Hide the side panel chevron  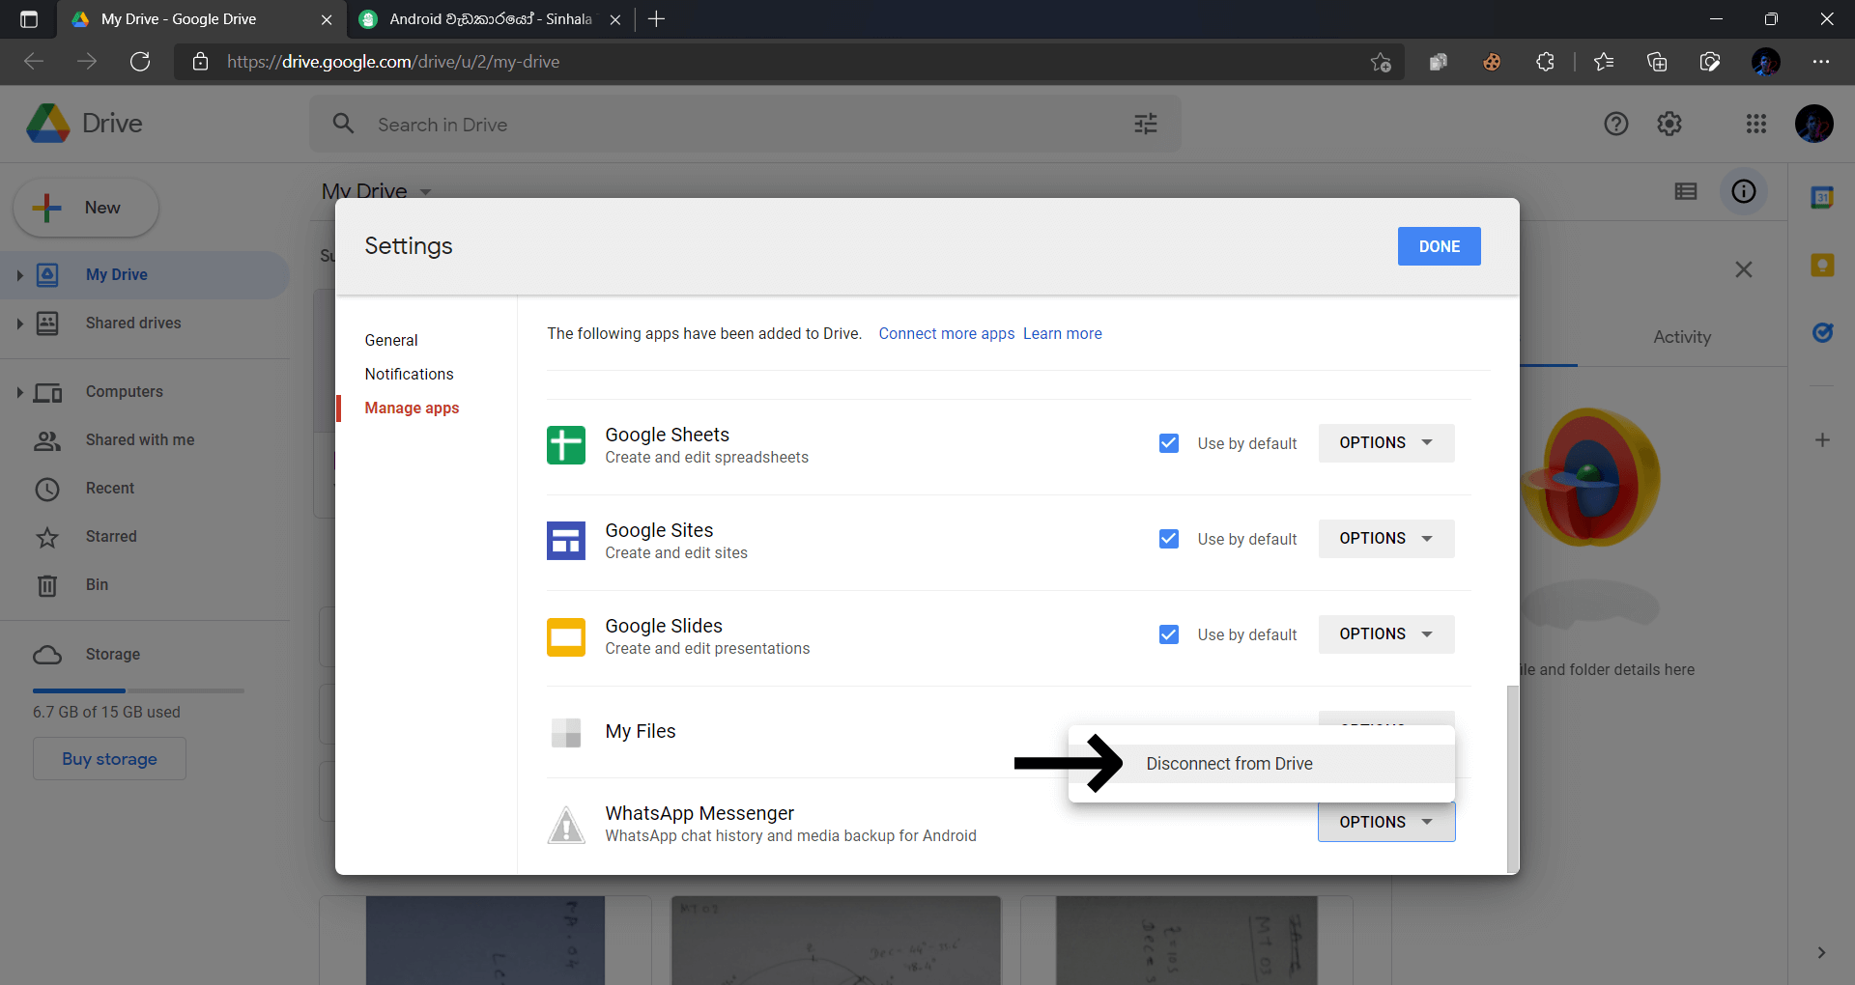tap(1821, 952)
